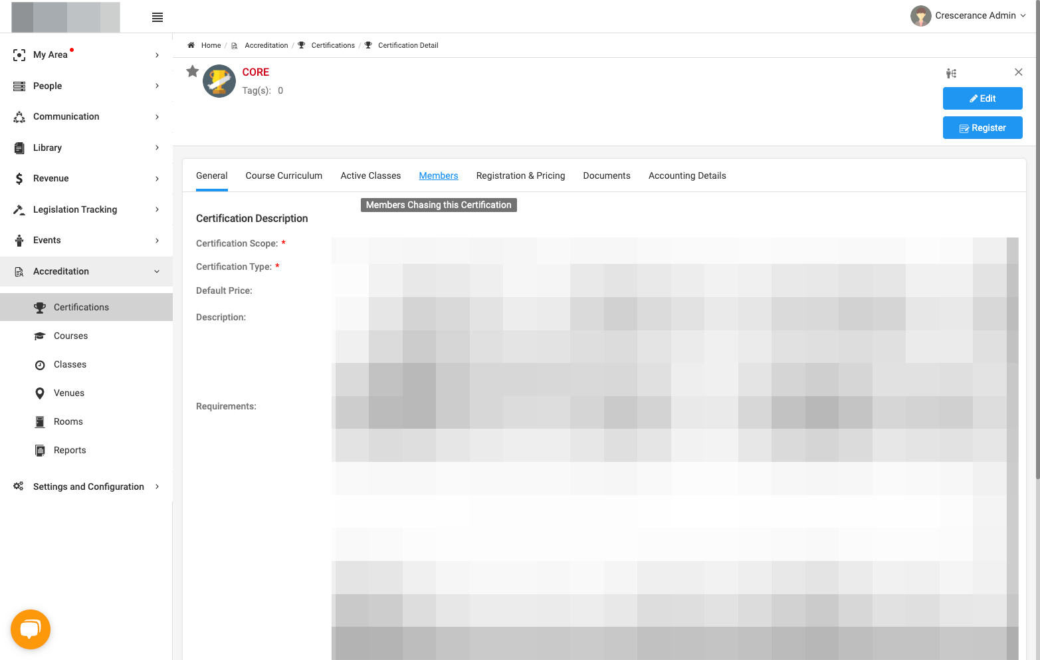Screen dimensions: 1040x660
Task: Select Certifications in the sidebar
Action: pos(86,307)
